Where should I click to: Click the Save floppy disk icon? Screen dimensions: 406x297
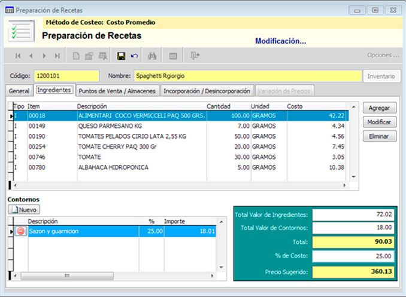(121, 56)
